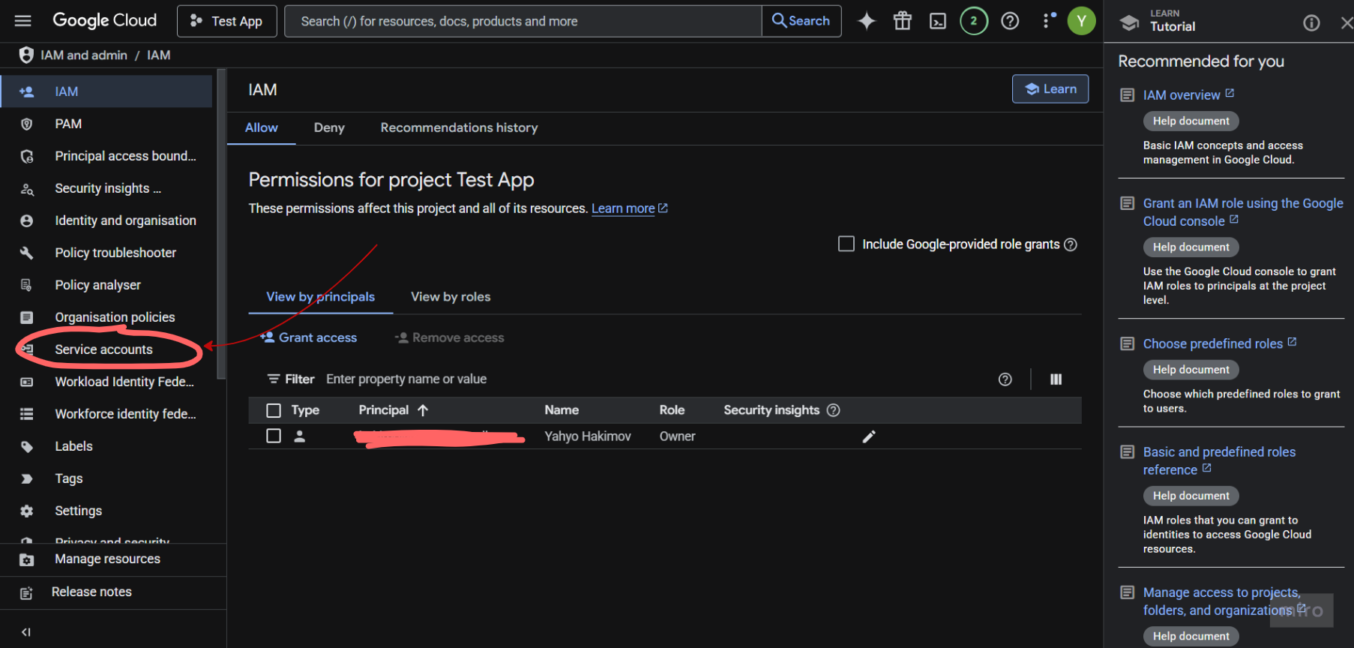This screenshot has width=1354, height=648.
Task: Click the filter help question icon
Action: 1005,379
